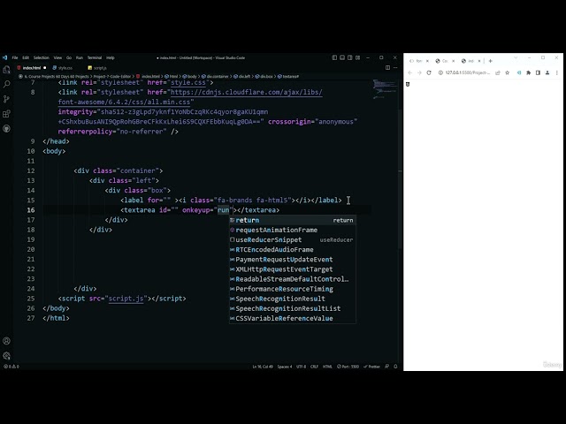The image size is (566, 424).
Task: Follow the cdnjs.cloudflare.com stylesheet link
Action: point(247,92)
